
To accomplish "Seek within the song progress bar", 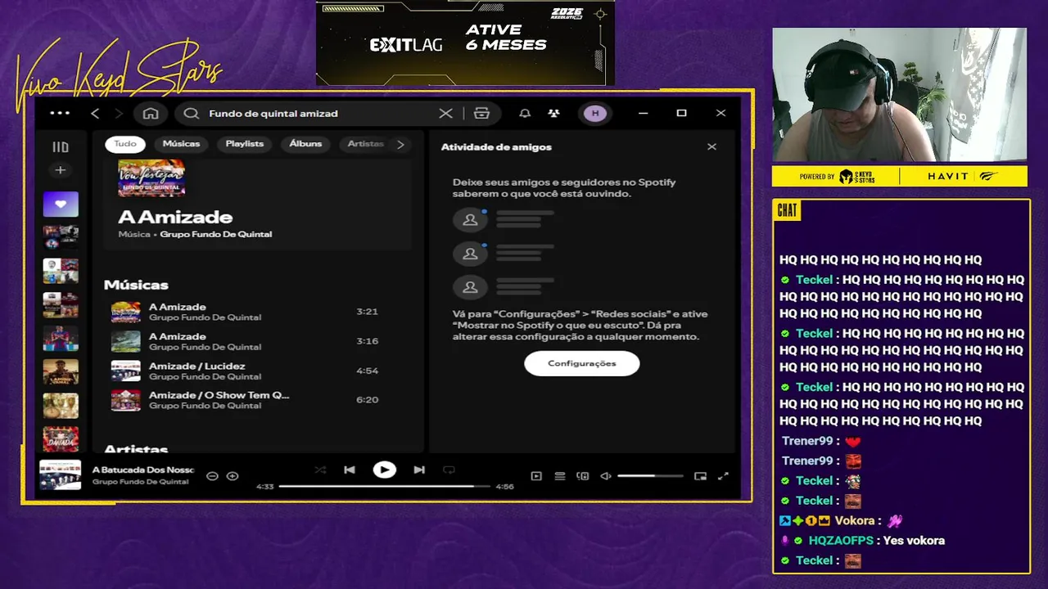I will click(385, 486).
